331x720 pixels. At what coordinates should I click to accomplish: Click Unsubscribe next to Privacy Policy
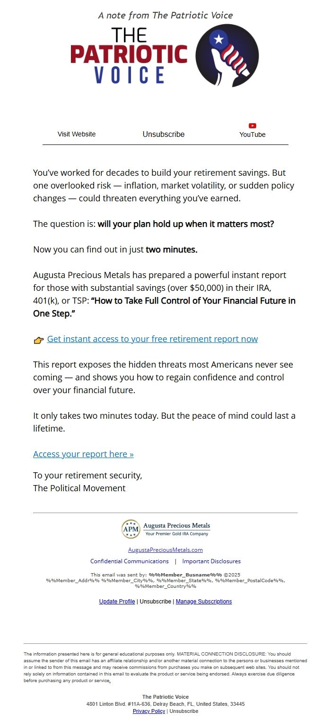tap(184, 711)
